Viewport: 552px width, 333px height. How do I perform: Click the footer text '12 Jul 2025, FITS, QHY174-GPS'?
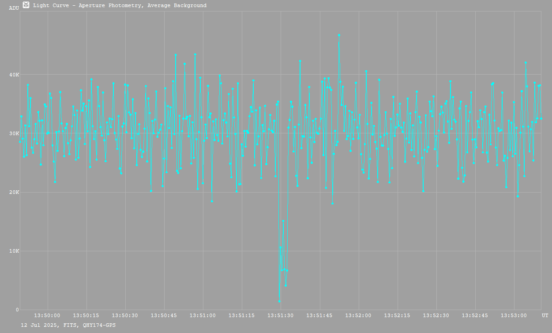coord(68,325)
